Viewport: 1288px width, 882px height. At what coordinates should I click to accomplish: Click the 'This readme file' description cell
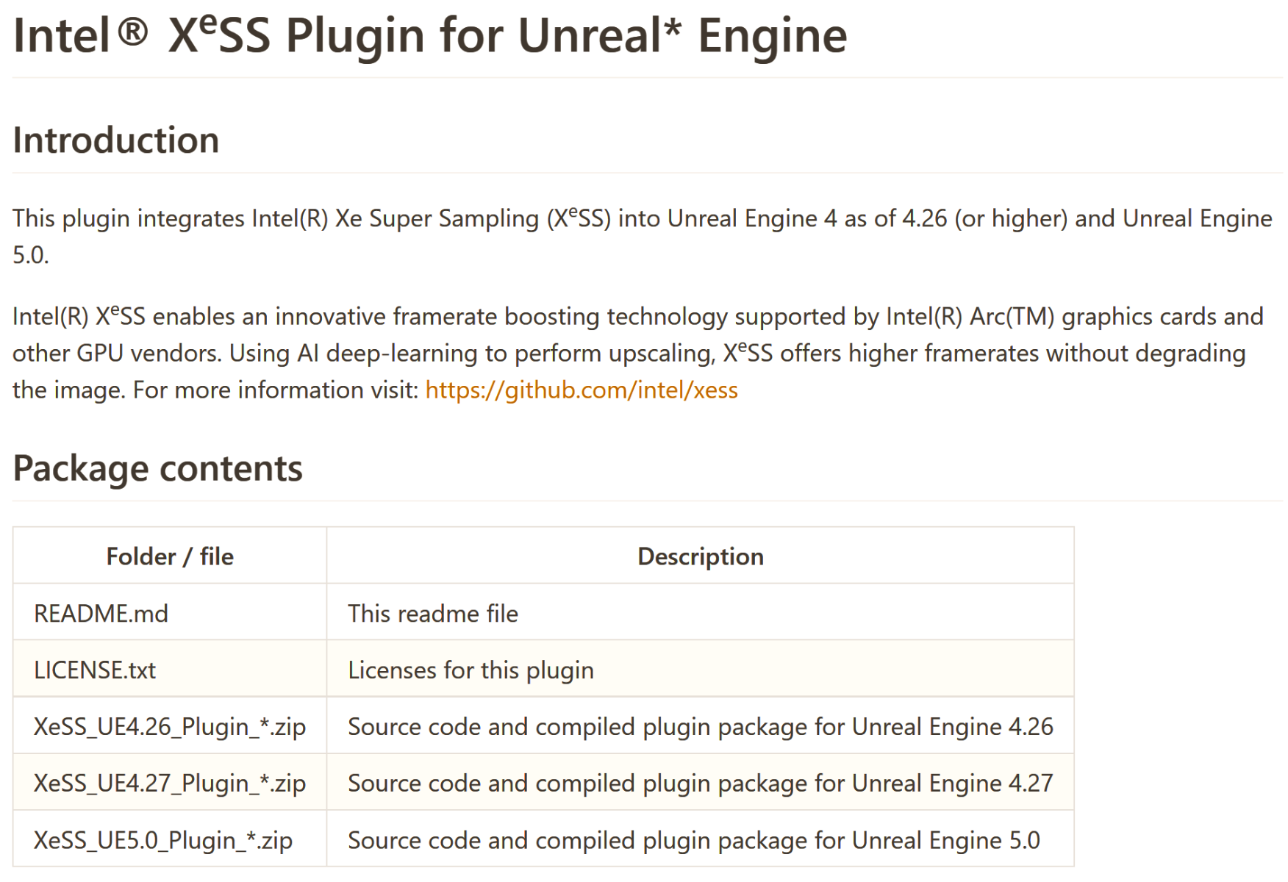(x=433, y=613)
